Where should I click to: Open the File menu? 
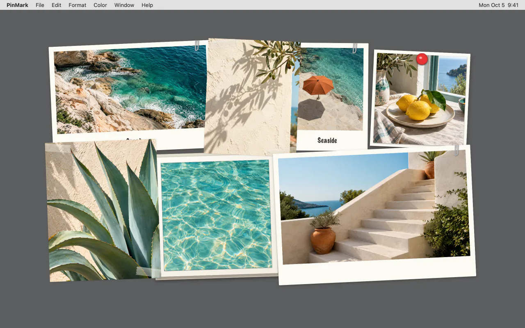[x=40, y=5]
